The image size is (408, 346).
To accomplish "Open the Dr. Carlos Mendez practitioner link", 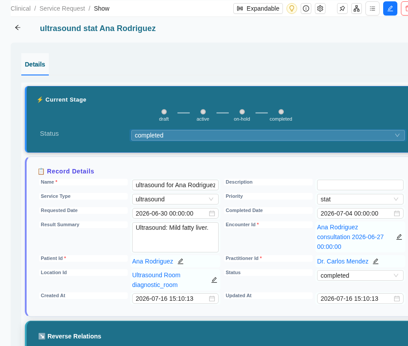I will pos(342,261).
